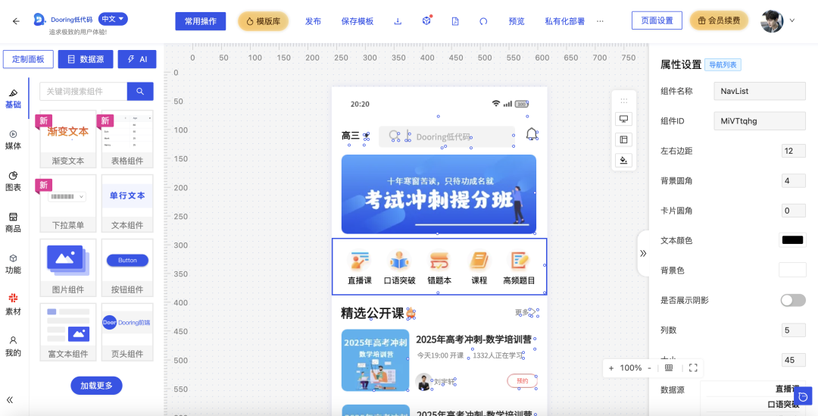The width and height of the screenshot is (818, 416).
Task: Click the undo/refresh circular arrow icon
Action: click(x=483, y=21)
